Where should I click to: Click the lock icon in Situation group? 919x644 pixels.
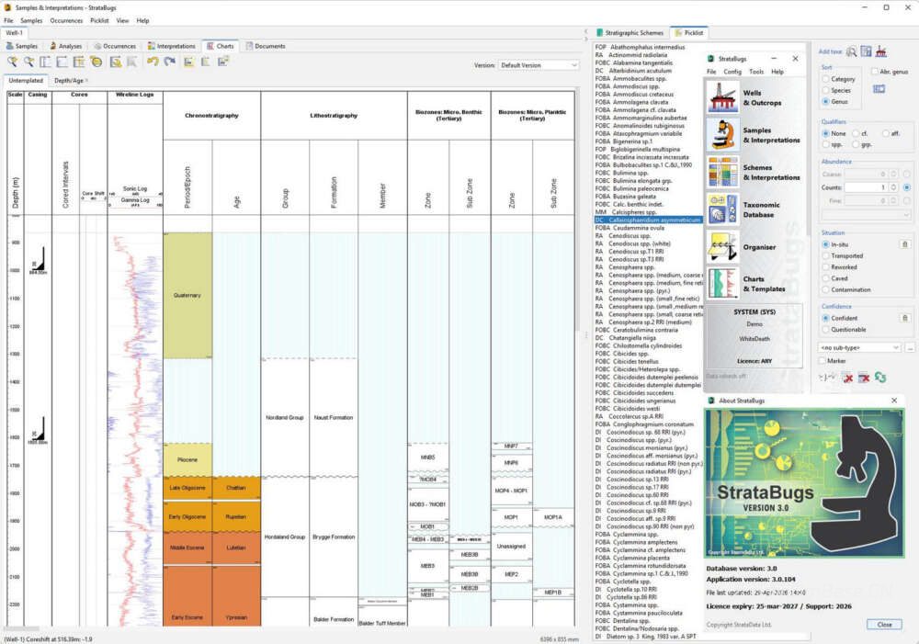coord(904,244)
